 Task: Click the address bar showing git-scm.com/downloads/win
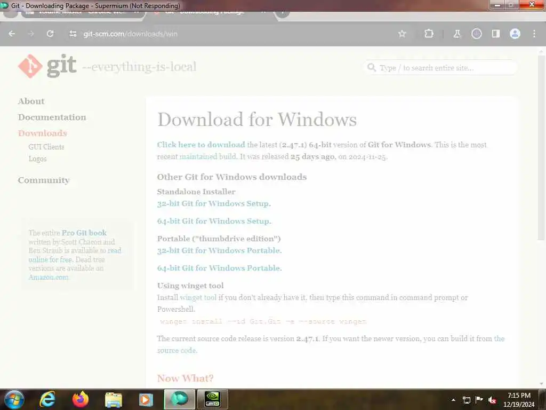click(230, 34)
